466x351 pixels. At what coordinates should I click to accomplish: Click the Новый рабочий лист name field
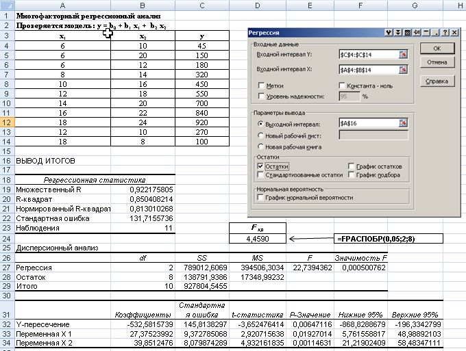[x=373, y=135]
